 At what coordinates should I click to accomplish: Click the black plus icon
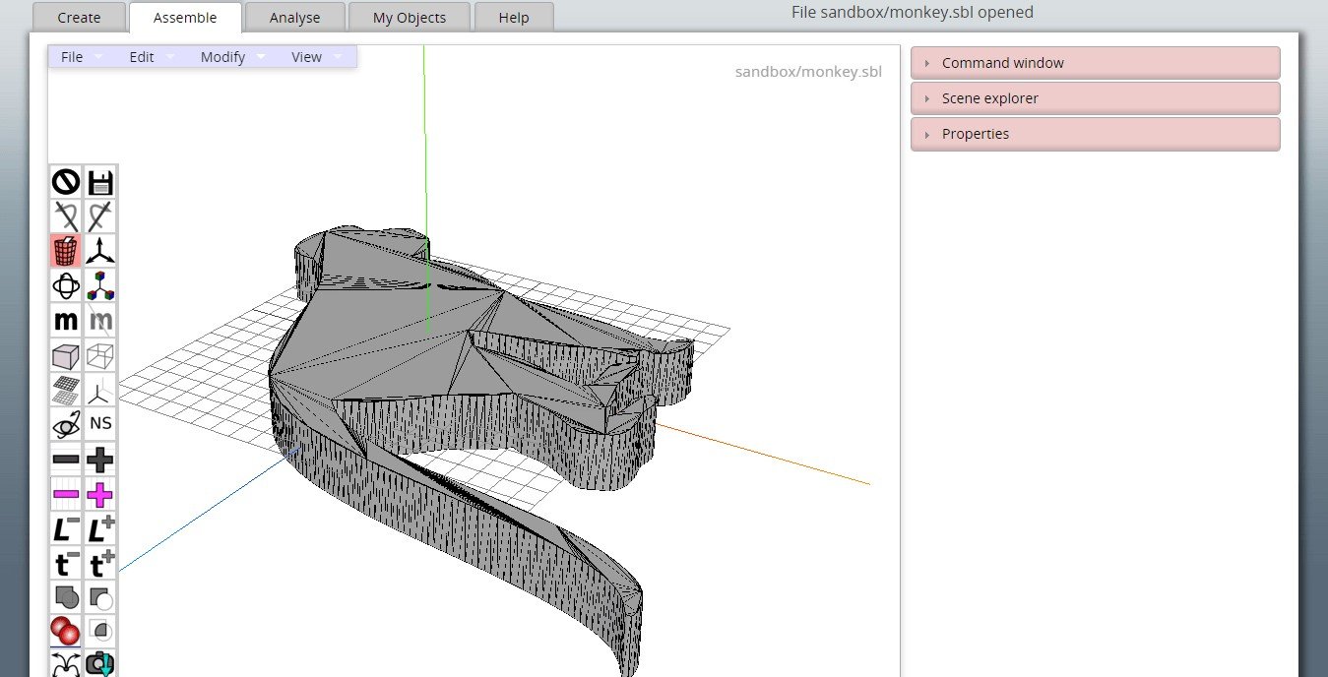point(100,460)
